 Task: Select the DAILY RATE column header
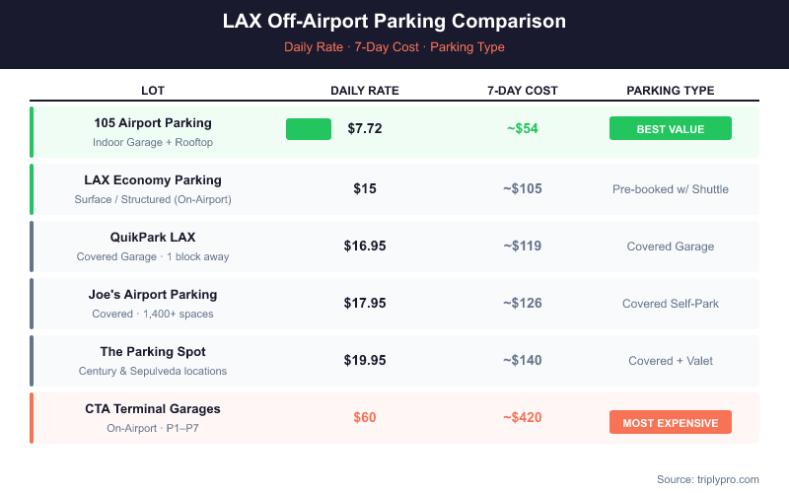point(365,91)
